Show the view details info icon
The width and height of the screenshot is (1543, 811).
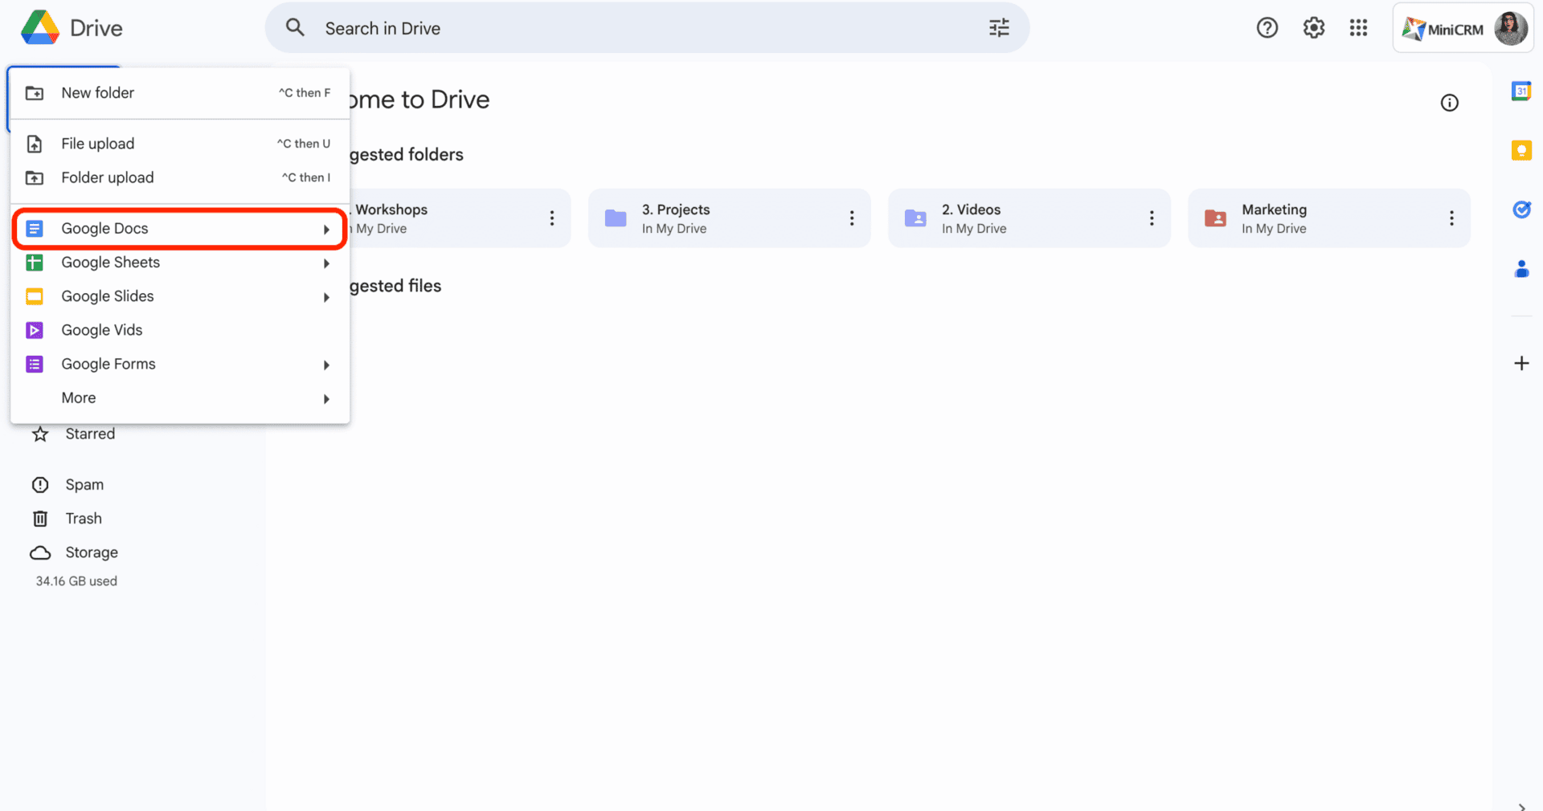tap(1449, 103)
